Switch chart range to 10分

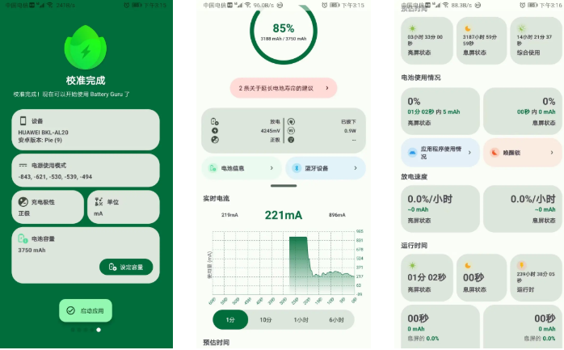266,319
